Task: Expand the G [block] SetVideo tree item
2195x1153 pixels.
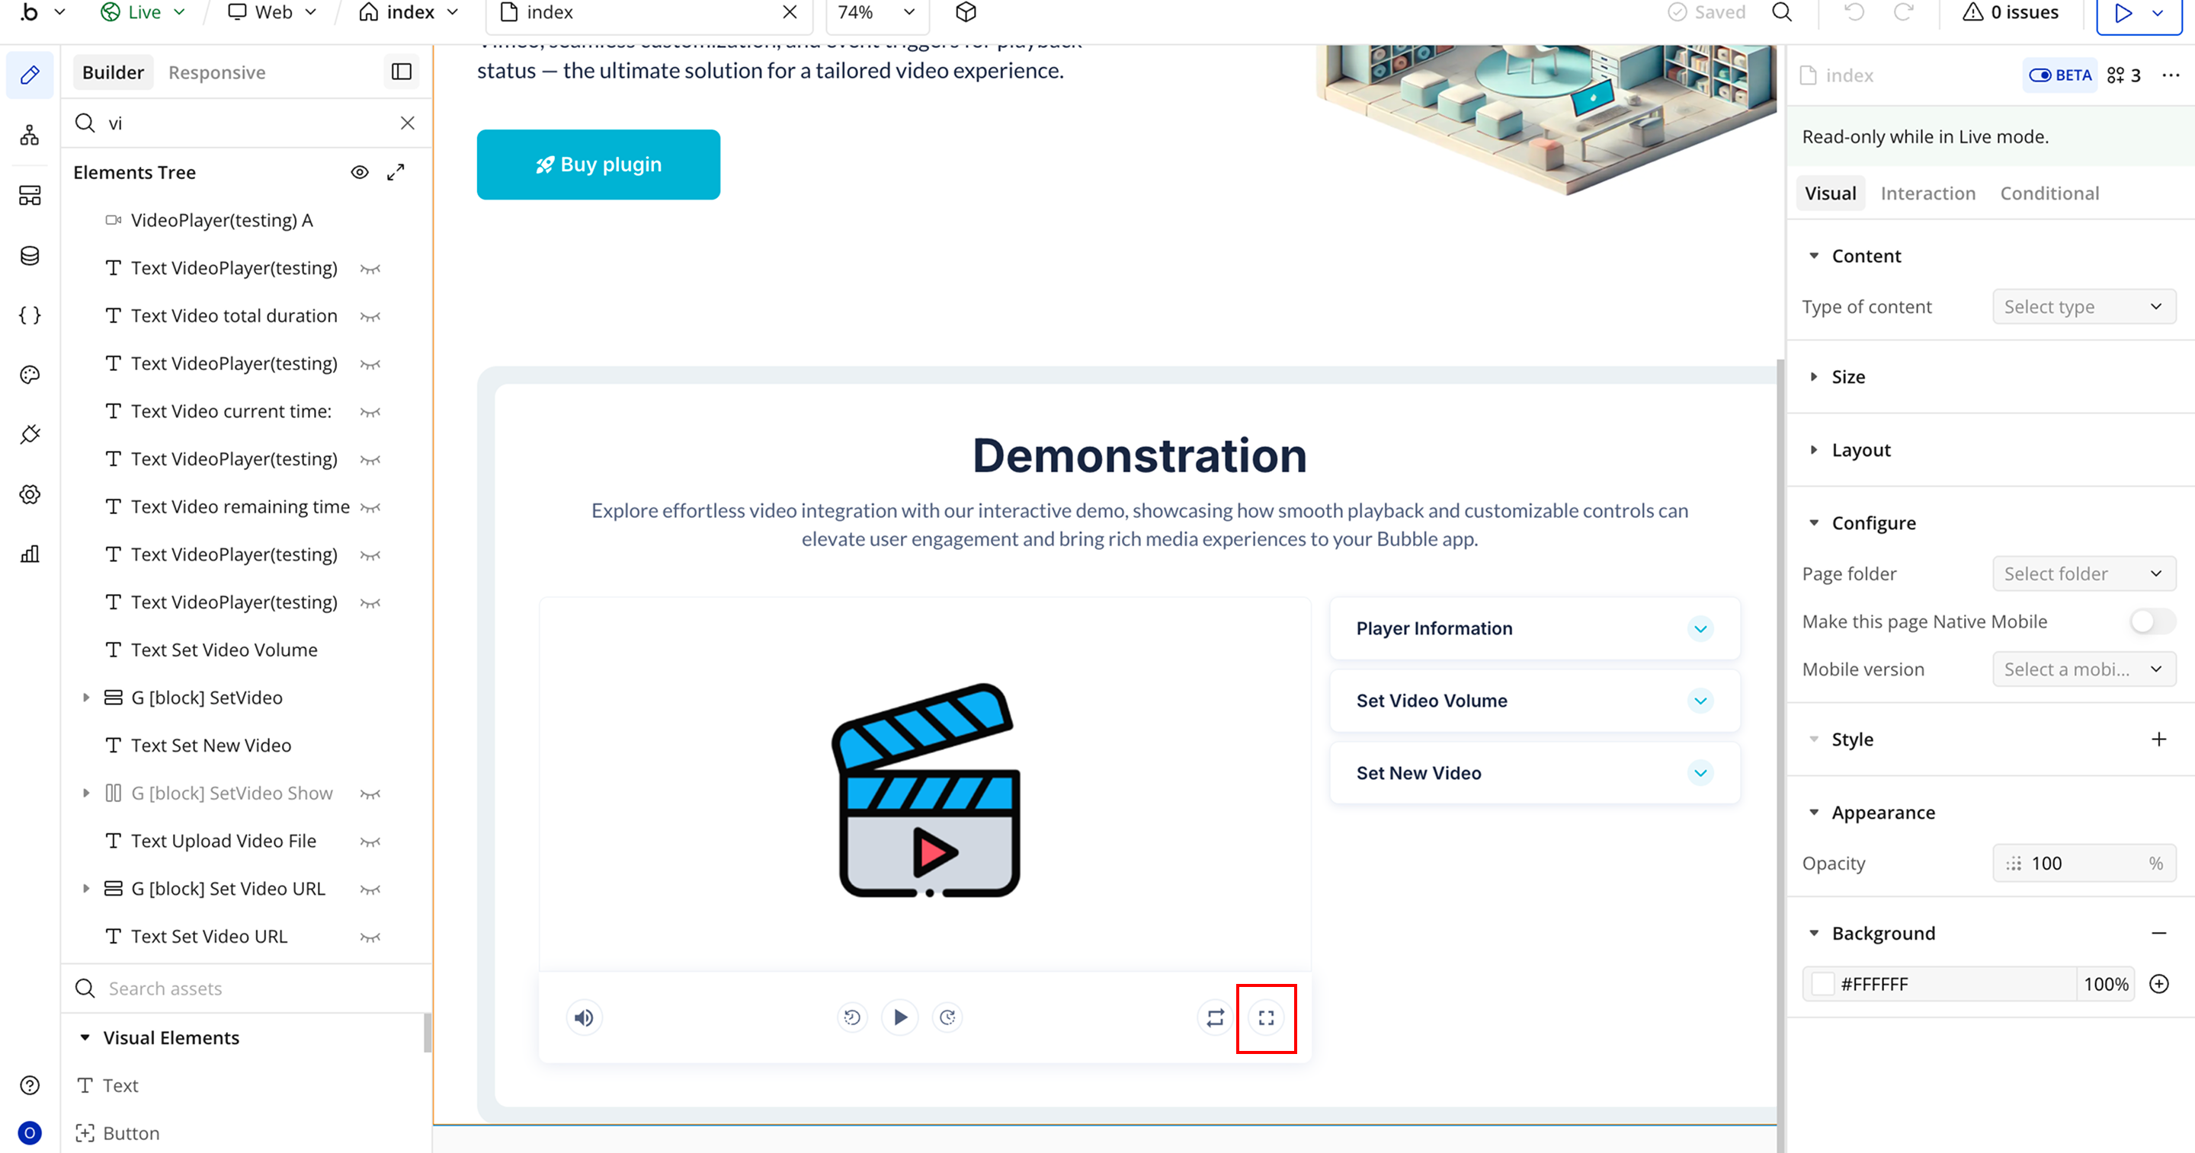Action: tap(86, 698)
